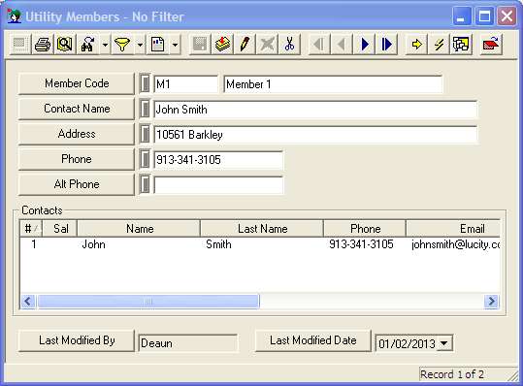523x386 pixels.
Task: Advance to the next record
Action: [365, 45]
